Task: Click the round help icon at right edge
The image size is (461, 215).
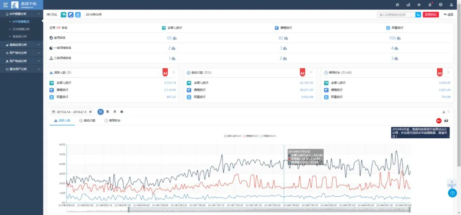Action: [452, 193]
